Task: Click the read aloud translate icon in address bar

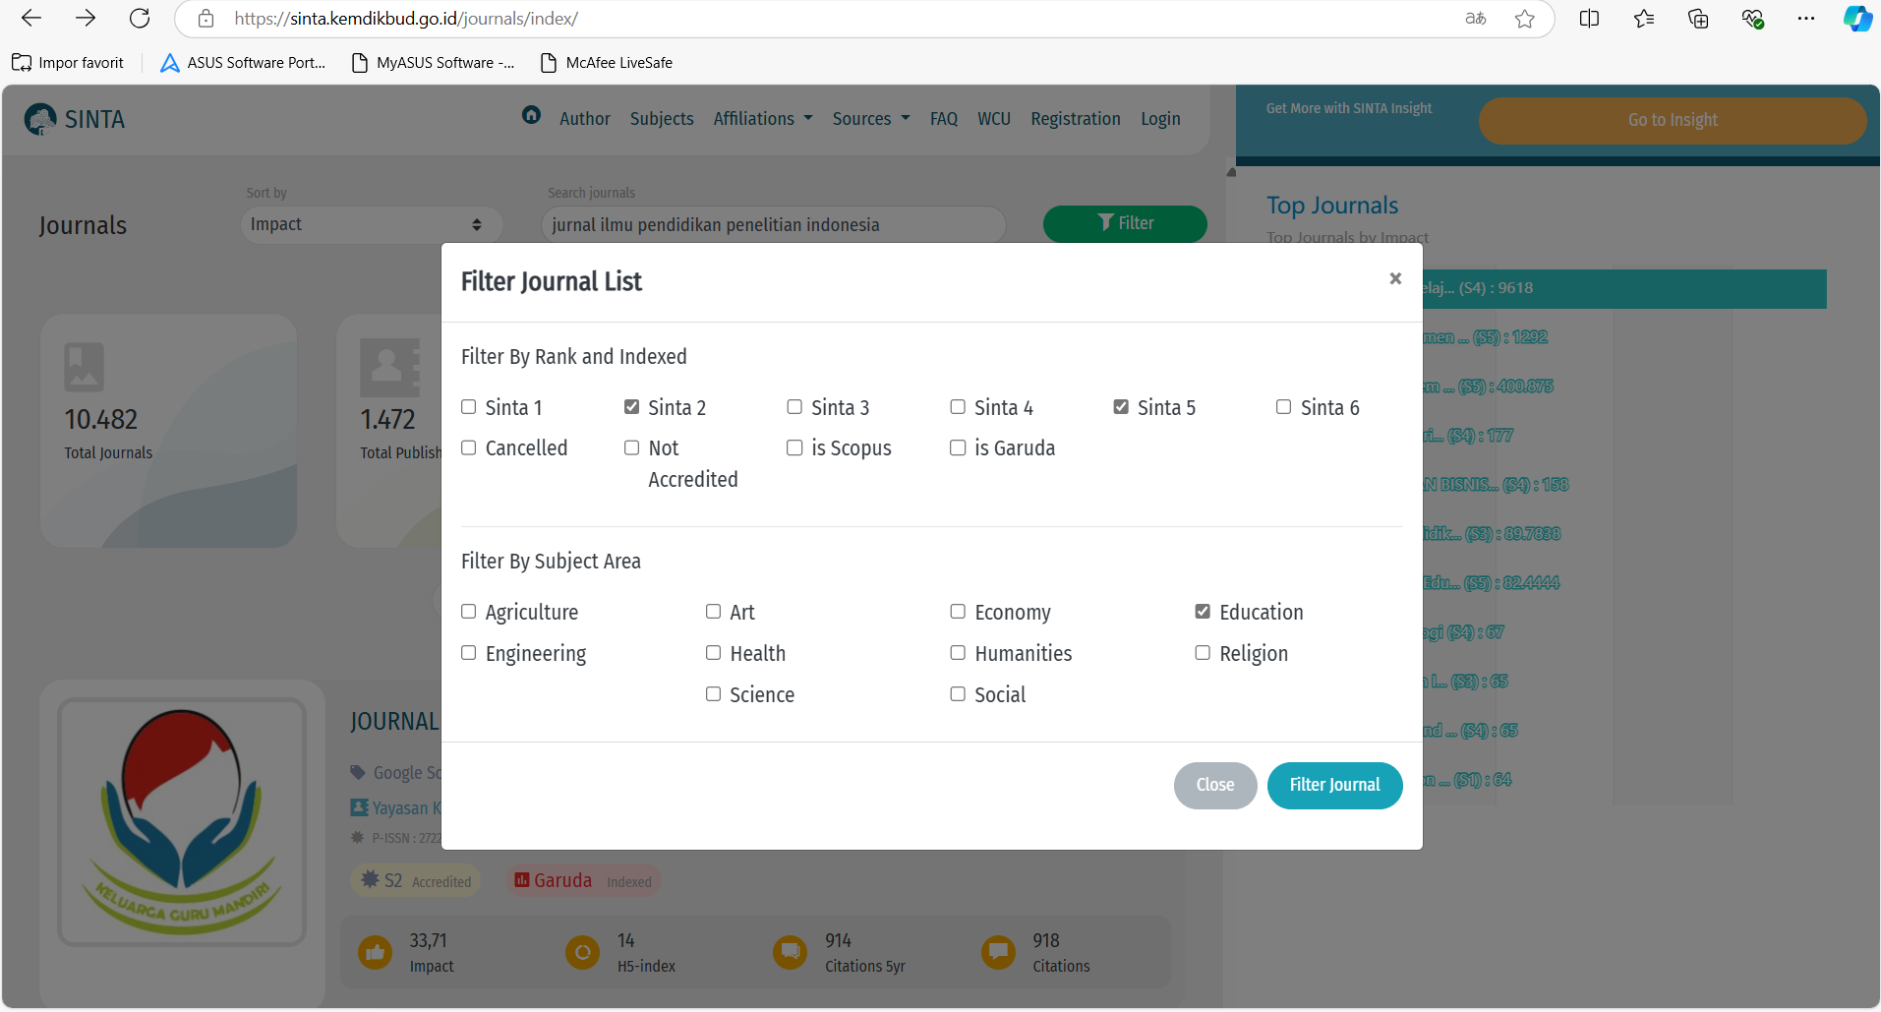Action: pyautogui.click(x=1475, y=19)
